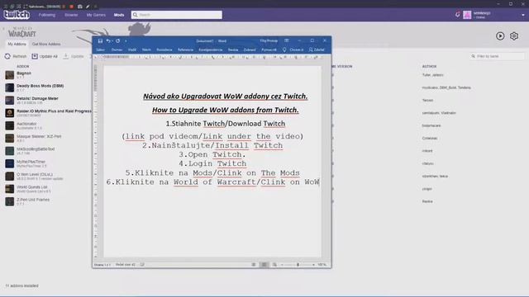The image size is (529, 297).
Task: Open Ribbon Display Options in Word title bar
Action: 287,40
